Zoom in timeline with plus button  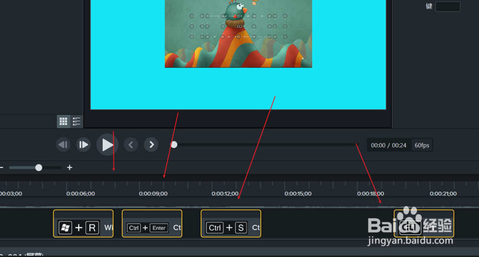click(x=69, y=167)
